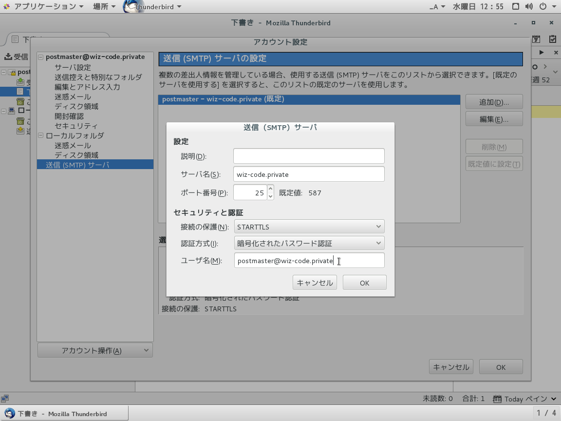The width and height of the screenshot is (561, 421).
Task: Collapse postmaster@wiz-code.private account tree
Action: [41, 57]
